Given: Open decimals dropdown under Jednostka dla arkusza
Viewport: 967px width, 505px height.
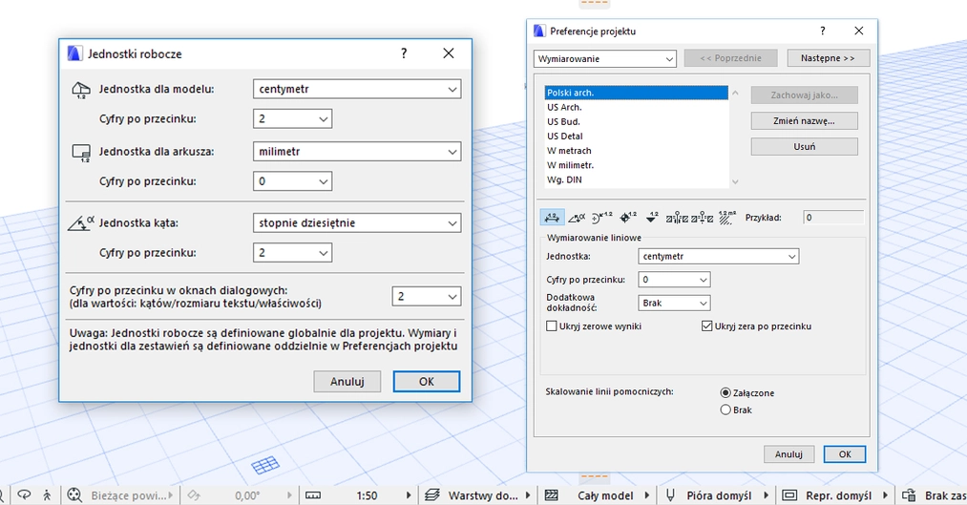Looking at the screenshot, I should tap(292, 181).
